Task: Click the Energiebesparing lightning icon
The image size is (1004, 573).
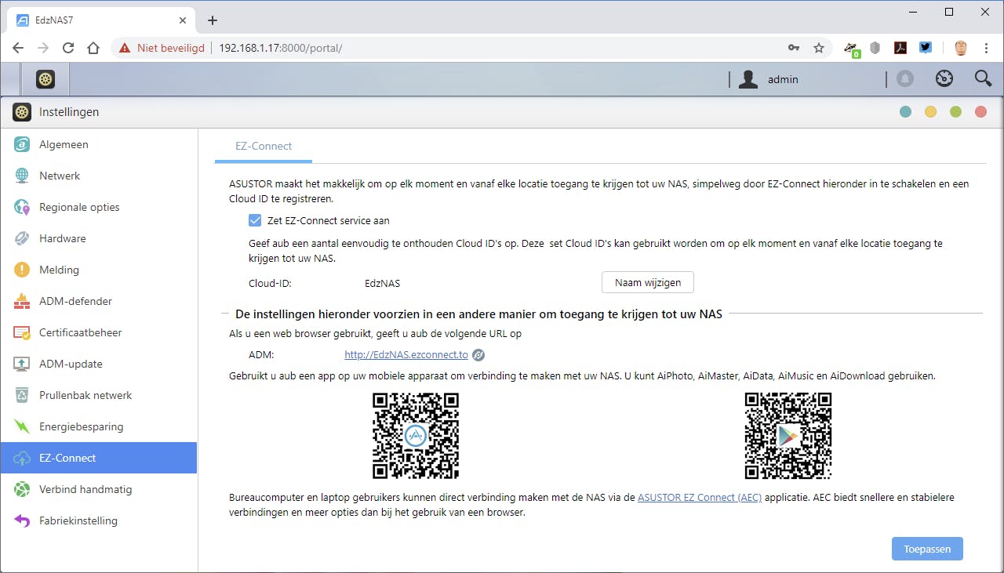Action: coord(23,426)
